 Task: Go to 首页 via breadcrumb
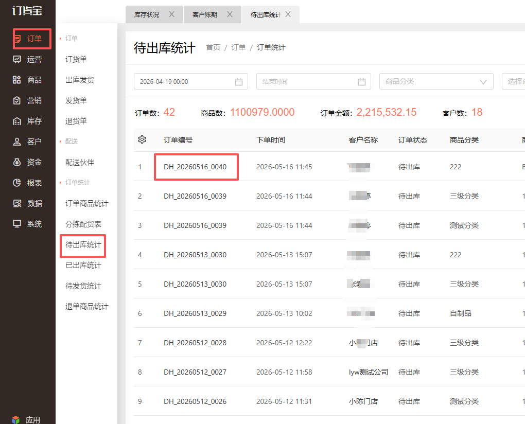[213, 47]
